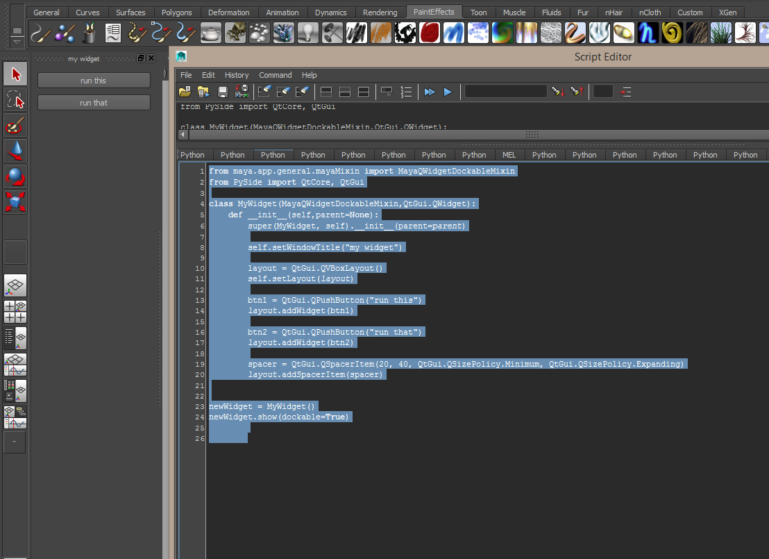The width and height of the screenshot is (769, 559).
Task: Click the shelf navigation down arrow
Action: 16,40
